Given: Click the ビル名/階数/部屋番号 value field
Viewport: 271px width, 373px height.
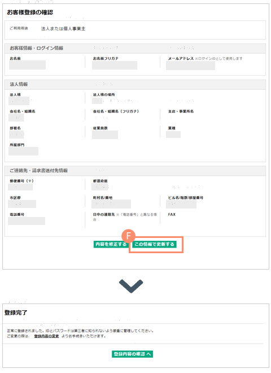Looking at the screenshot, I should [x=181, y=204].
